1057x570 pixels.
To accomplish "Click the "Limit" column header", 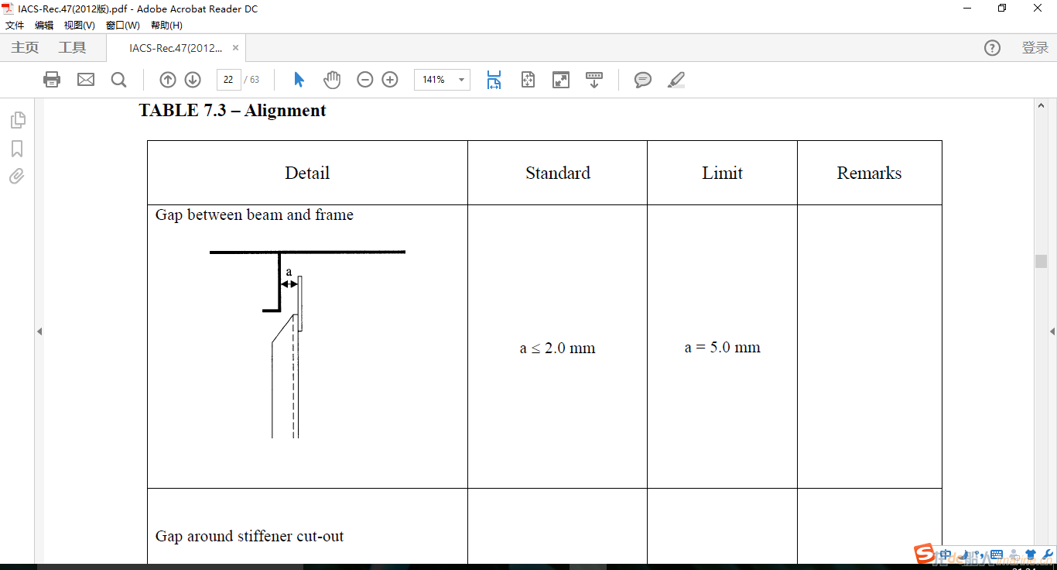I will tap(722, 173).
